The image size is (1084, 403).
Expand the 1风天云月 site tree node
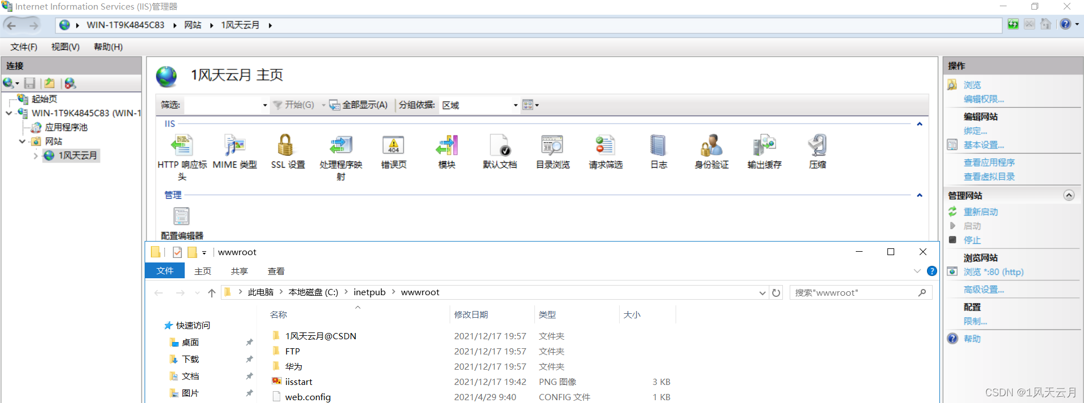(36, 156)
